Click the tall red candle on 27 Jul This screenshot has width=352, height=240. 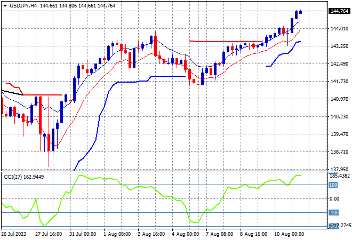(x=41, y=115)
